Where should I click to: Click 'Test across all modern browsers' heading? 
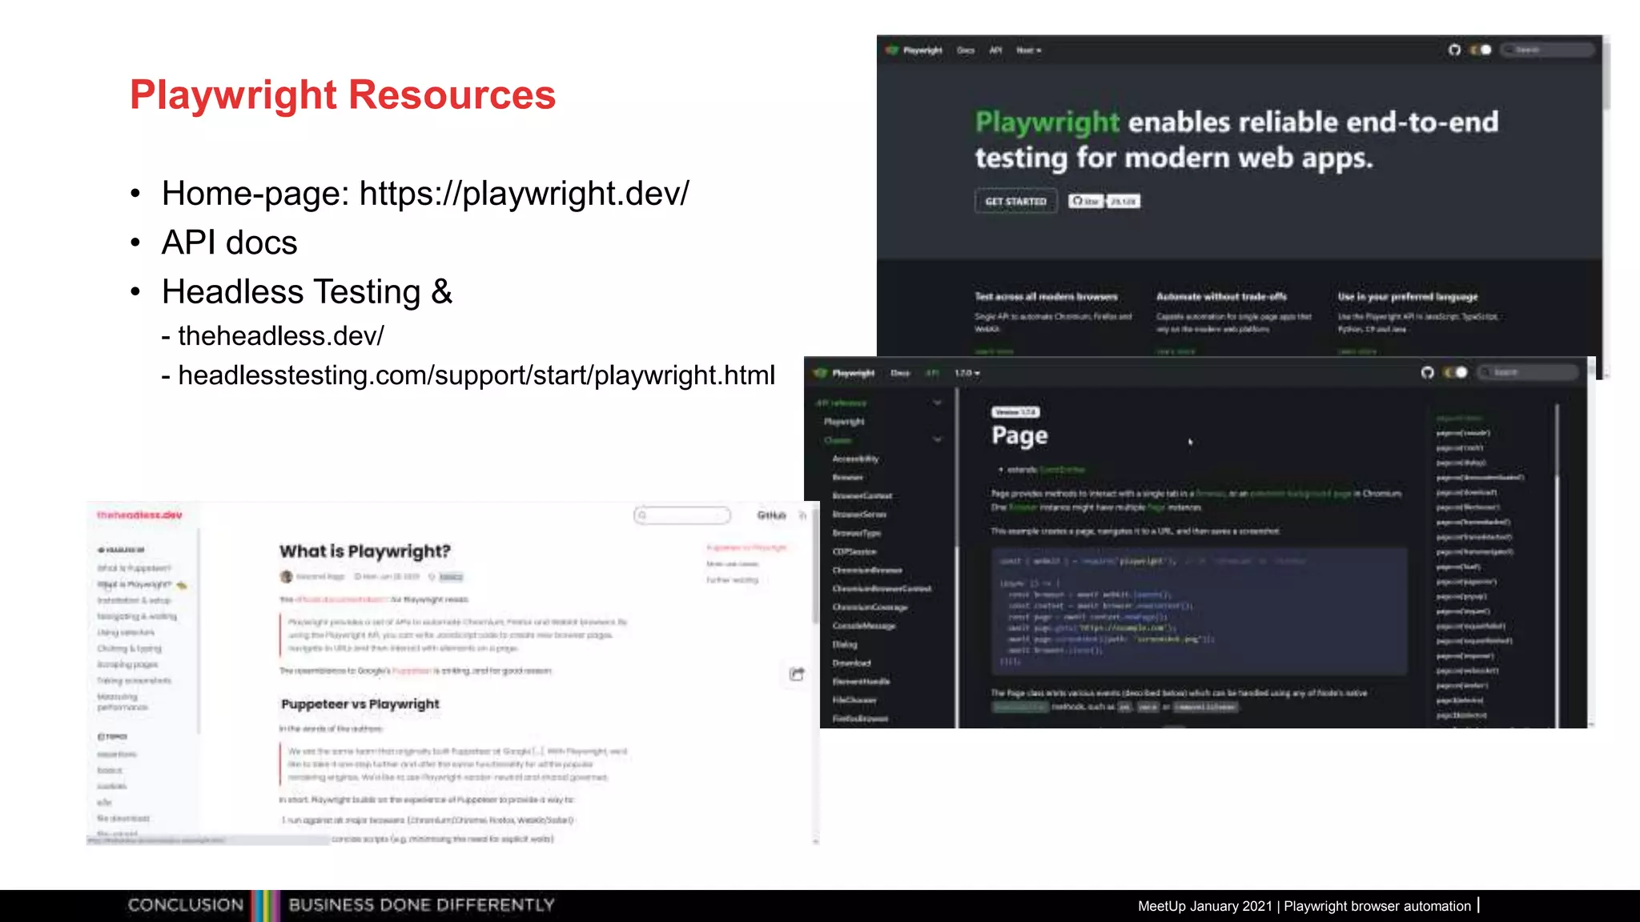click(1046, 296)
